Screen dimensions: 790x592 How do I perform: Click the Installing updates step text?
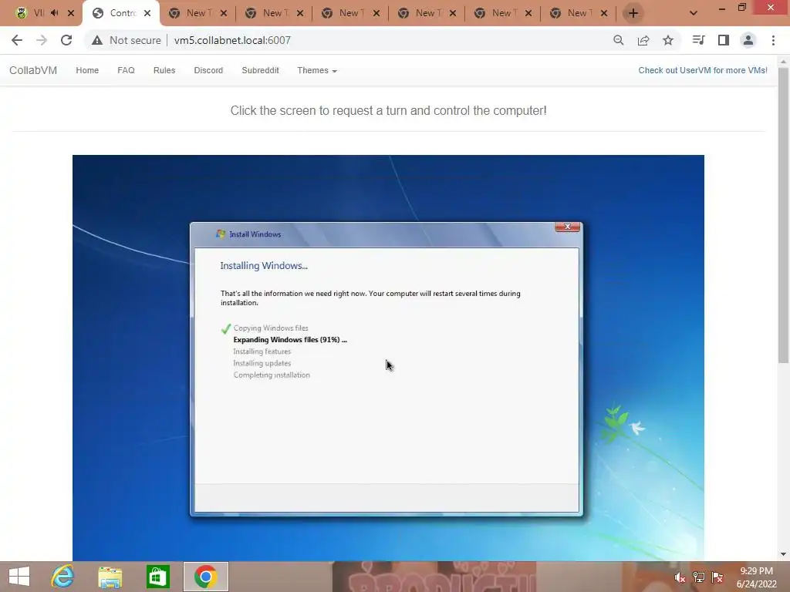(x=262, y=363)
